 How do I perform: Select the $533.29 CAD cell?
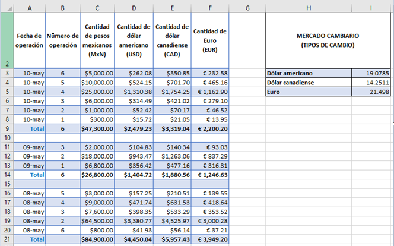(172, 212)
